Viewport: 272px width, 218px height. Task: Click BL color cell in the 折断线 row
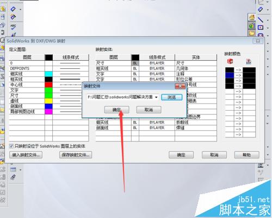tap(135, 123)
